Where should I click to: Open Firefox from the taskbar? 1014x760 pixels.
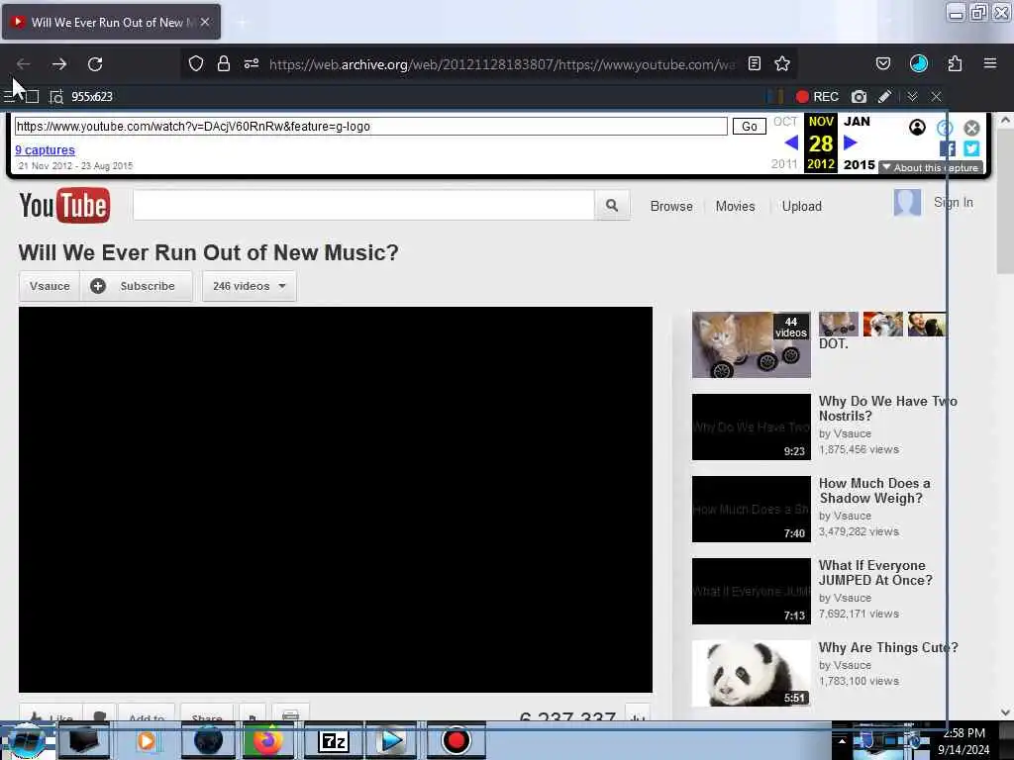coord(268,740)
